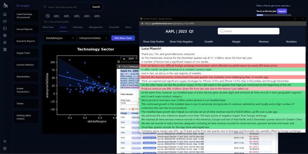The image size is (308, 154).
Task: Open the (x) variables icon in the sidebar
Action: coord(5,21)
